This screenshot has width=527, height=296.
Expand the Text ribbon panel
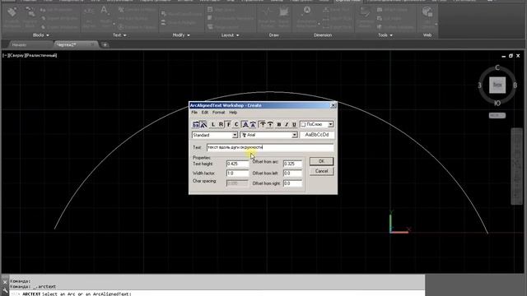[119, 35]
